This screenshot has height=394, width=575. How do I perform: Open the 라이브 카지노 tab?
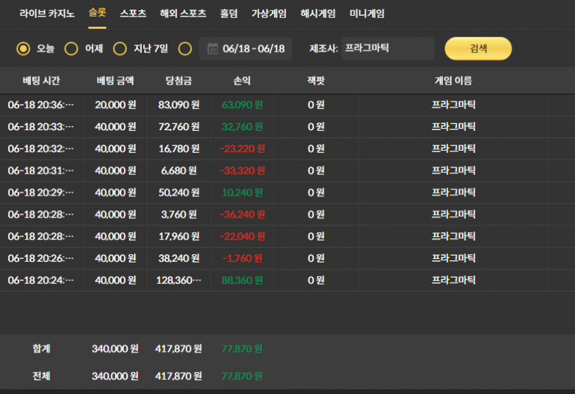pyautogui.click(x=47, y=14)
